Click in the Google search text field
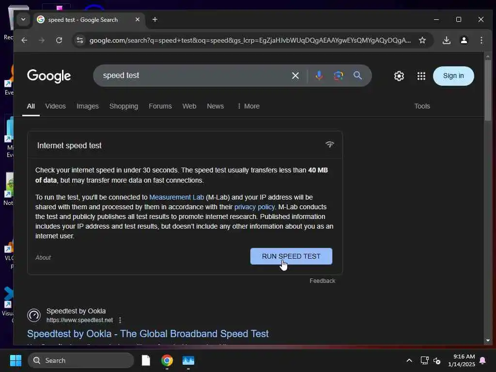This screenshot has width=496, height=372. (x=193, y=76)
